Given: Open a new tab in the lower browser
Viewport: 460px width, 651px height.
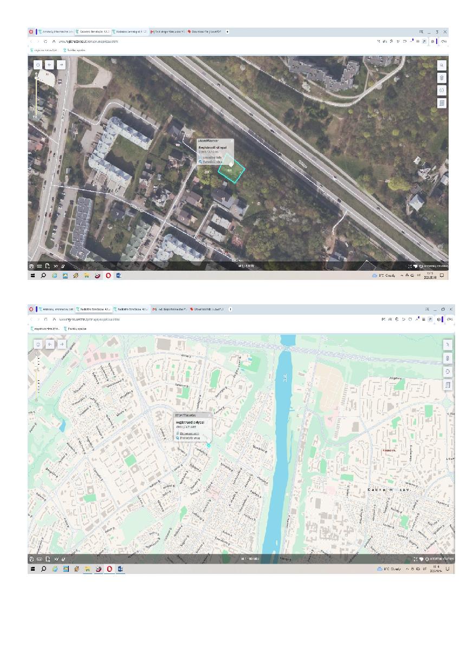Looking at the screenshot, I should pos(230,309).
